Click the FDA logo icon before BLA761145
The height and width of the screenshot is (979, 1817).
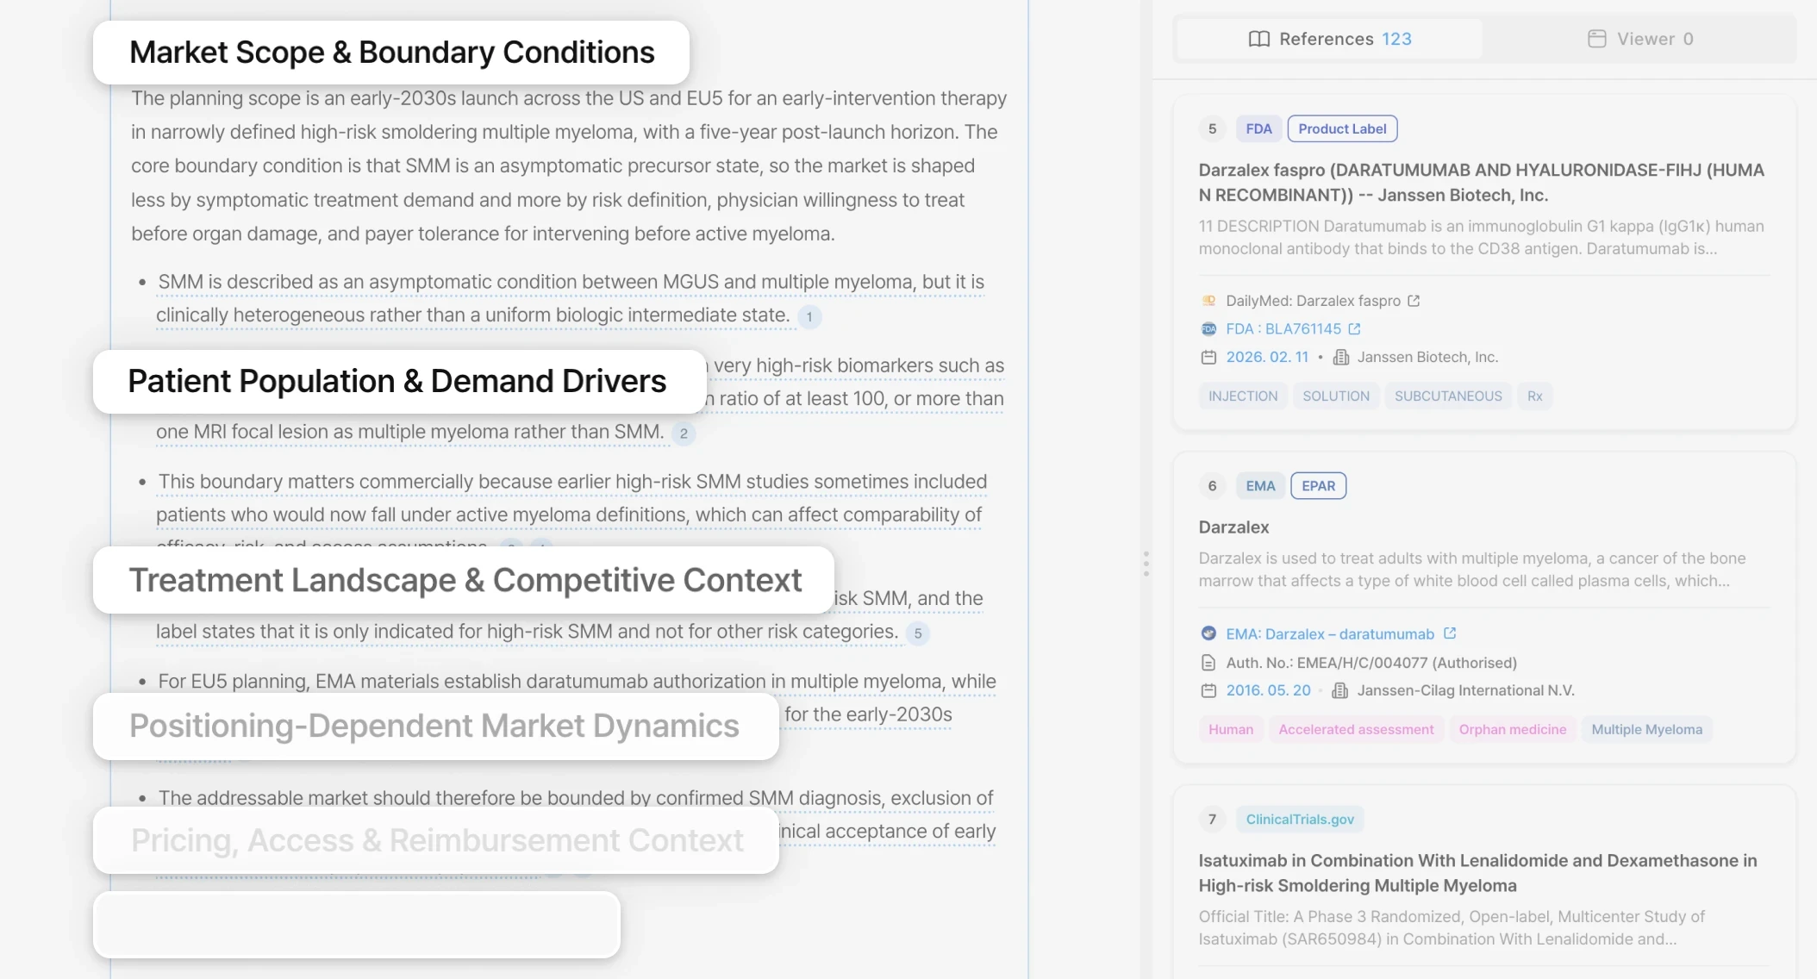[1208, 329]
